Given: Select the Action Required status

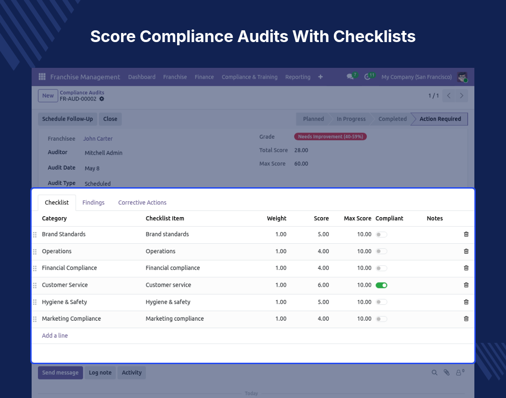Looking at the screenshot, I should 440,119.
